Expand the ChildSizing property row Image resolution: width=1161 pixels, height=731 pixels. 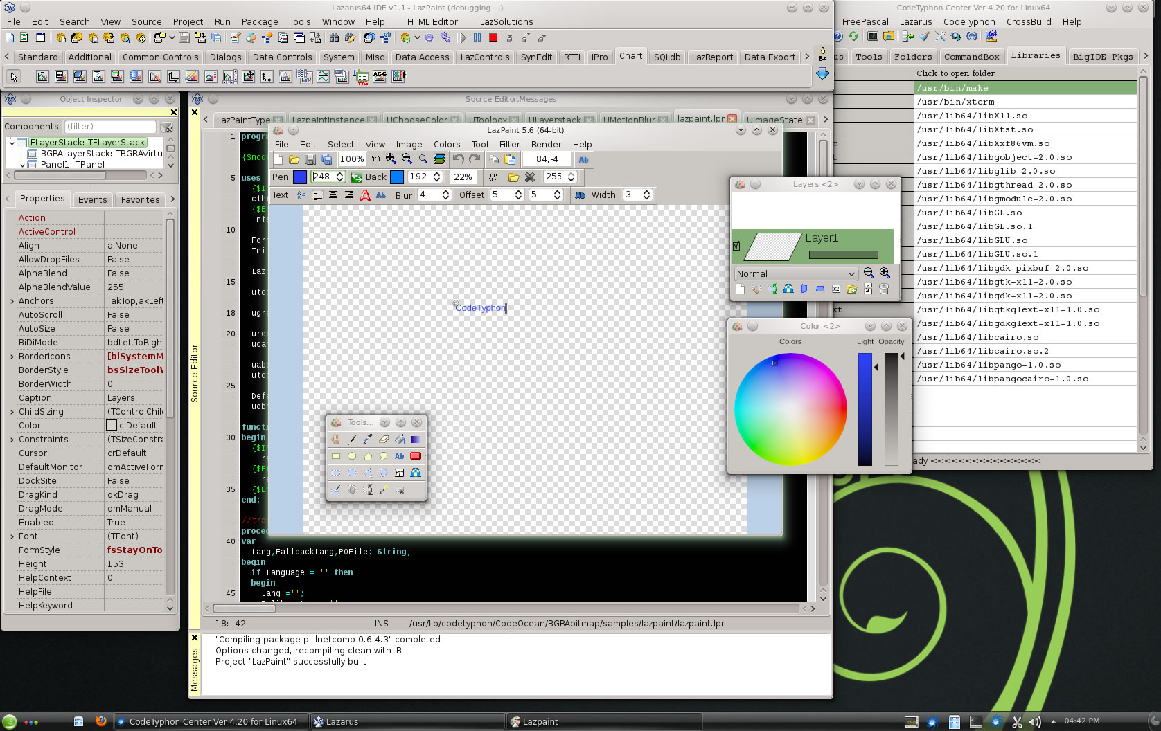pyautogui.click(x=12, y=412)
